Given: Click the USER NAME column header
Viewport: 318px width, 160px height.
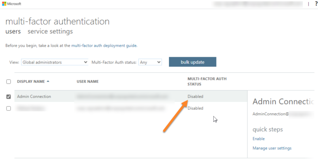Looking at the screenshot, I should click(x=88, y=82).
